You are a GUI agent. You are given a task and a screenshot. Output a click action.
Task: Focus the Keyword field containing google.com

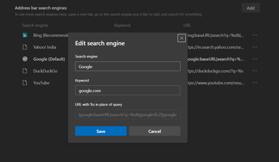[128, 90]
